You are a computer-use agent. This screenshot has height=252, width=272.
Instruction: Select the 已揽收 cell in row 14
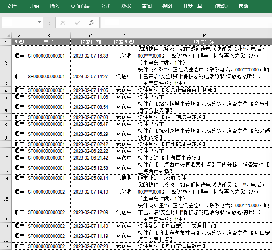pos(124,178)
